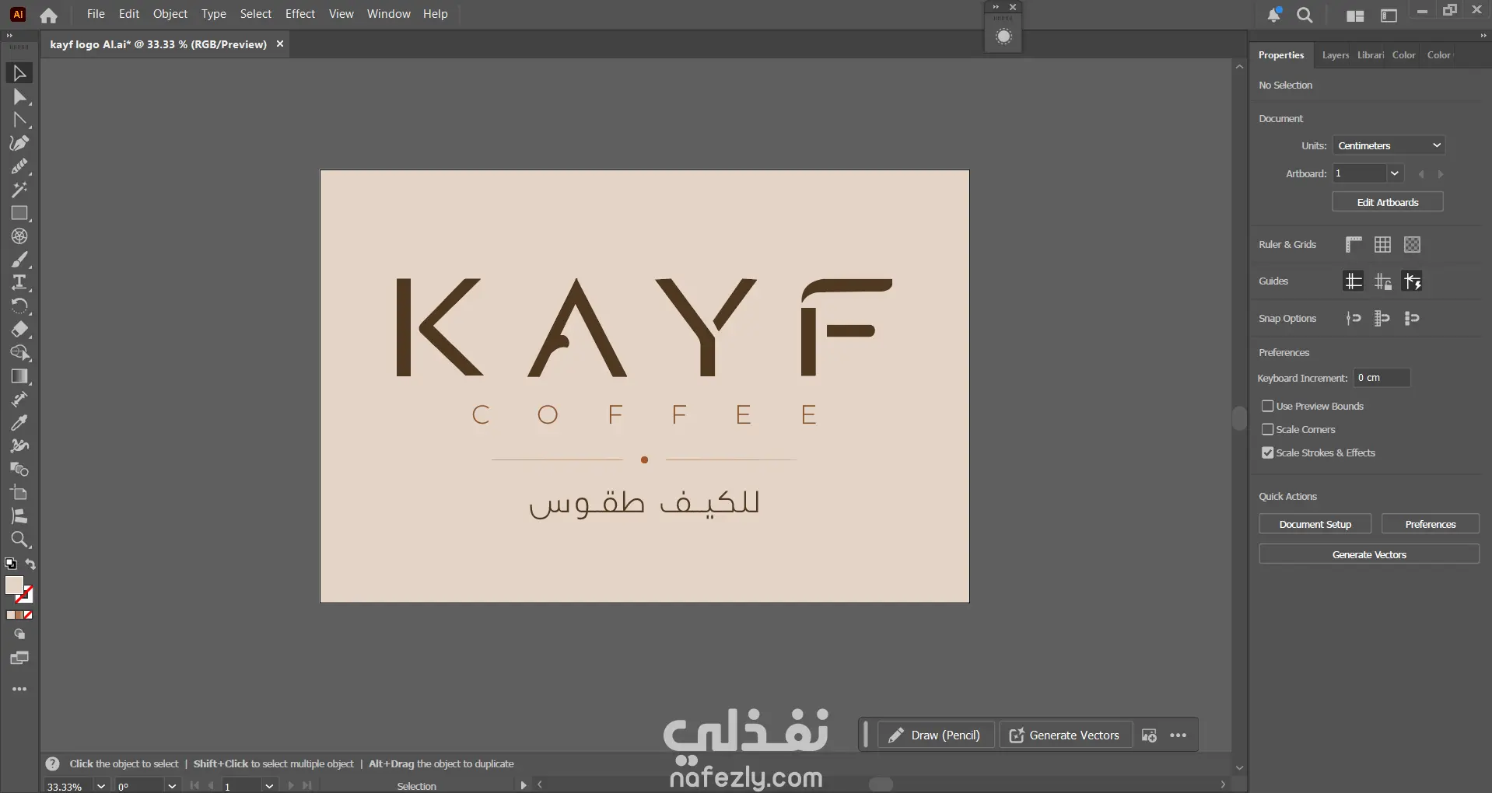The height and width of the screenshot is (793, 1492).
Task: Click the Edit Artboards button
Action: 1388,202
